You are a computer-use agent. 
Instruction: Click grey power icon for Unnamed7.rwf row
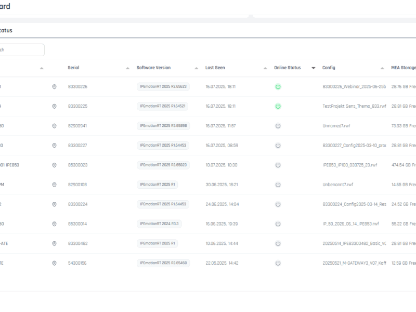tap(278, 126)
